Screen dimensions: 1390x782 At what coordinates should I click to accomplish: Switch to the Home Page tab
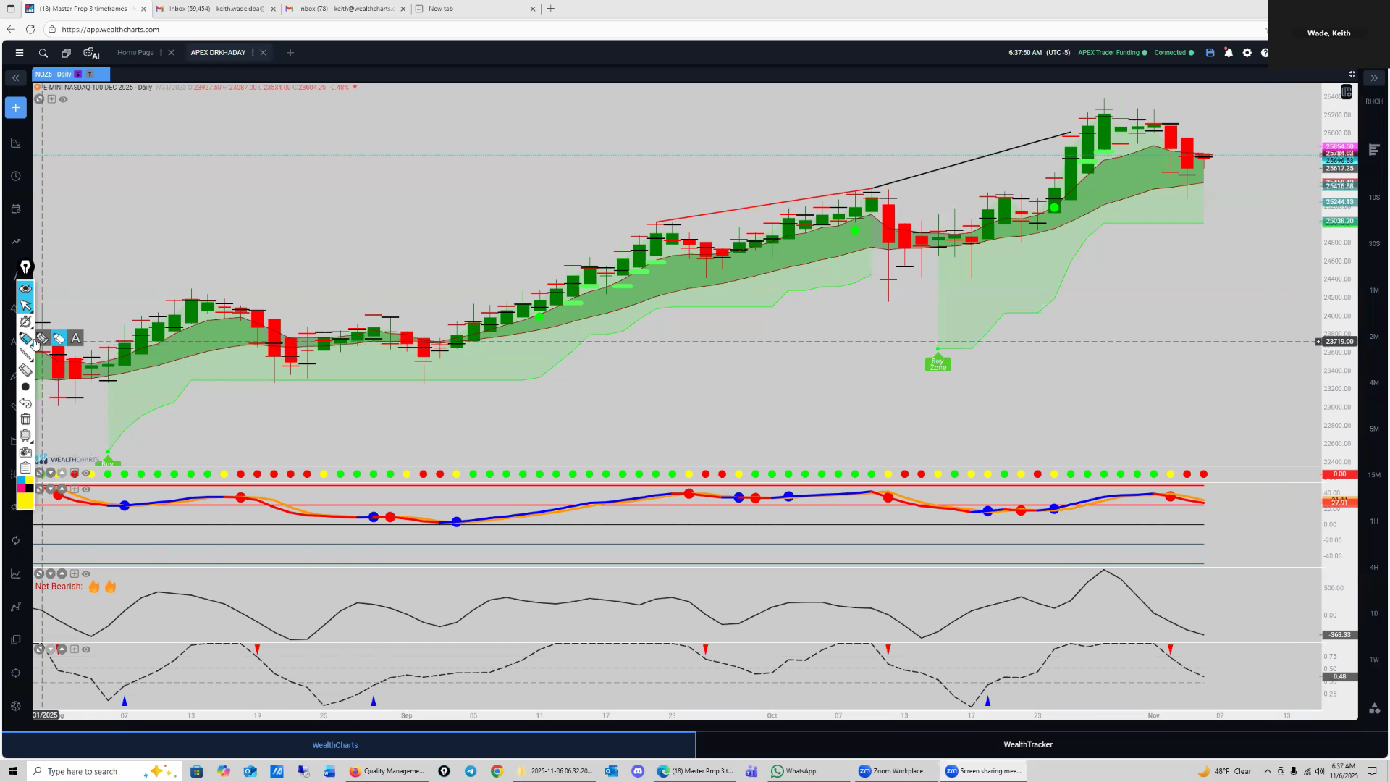135,53
